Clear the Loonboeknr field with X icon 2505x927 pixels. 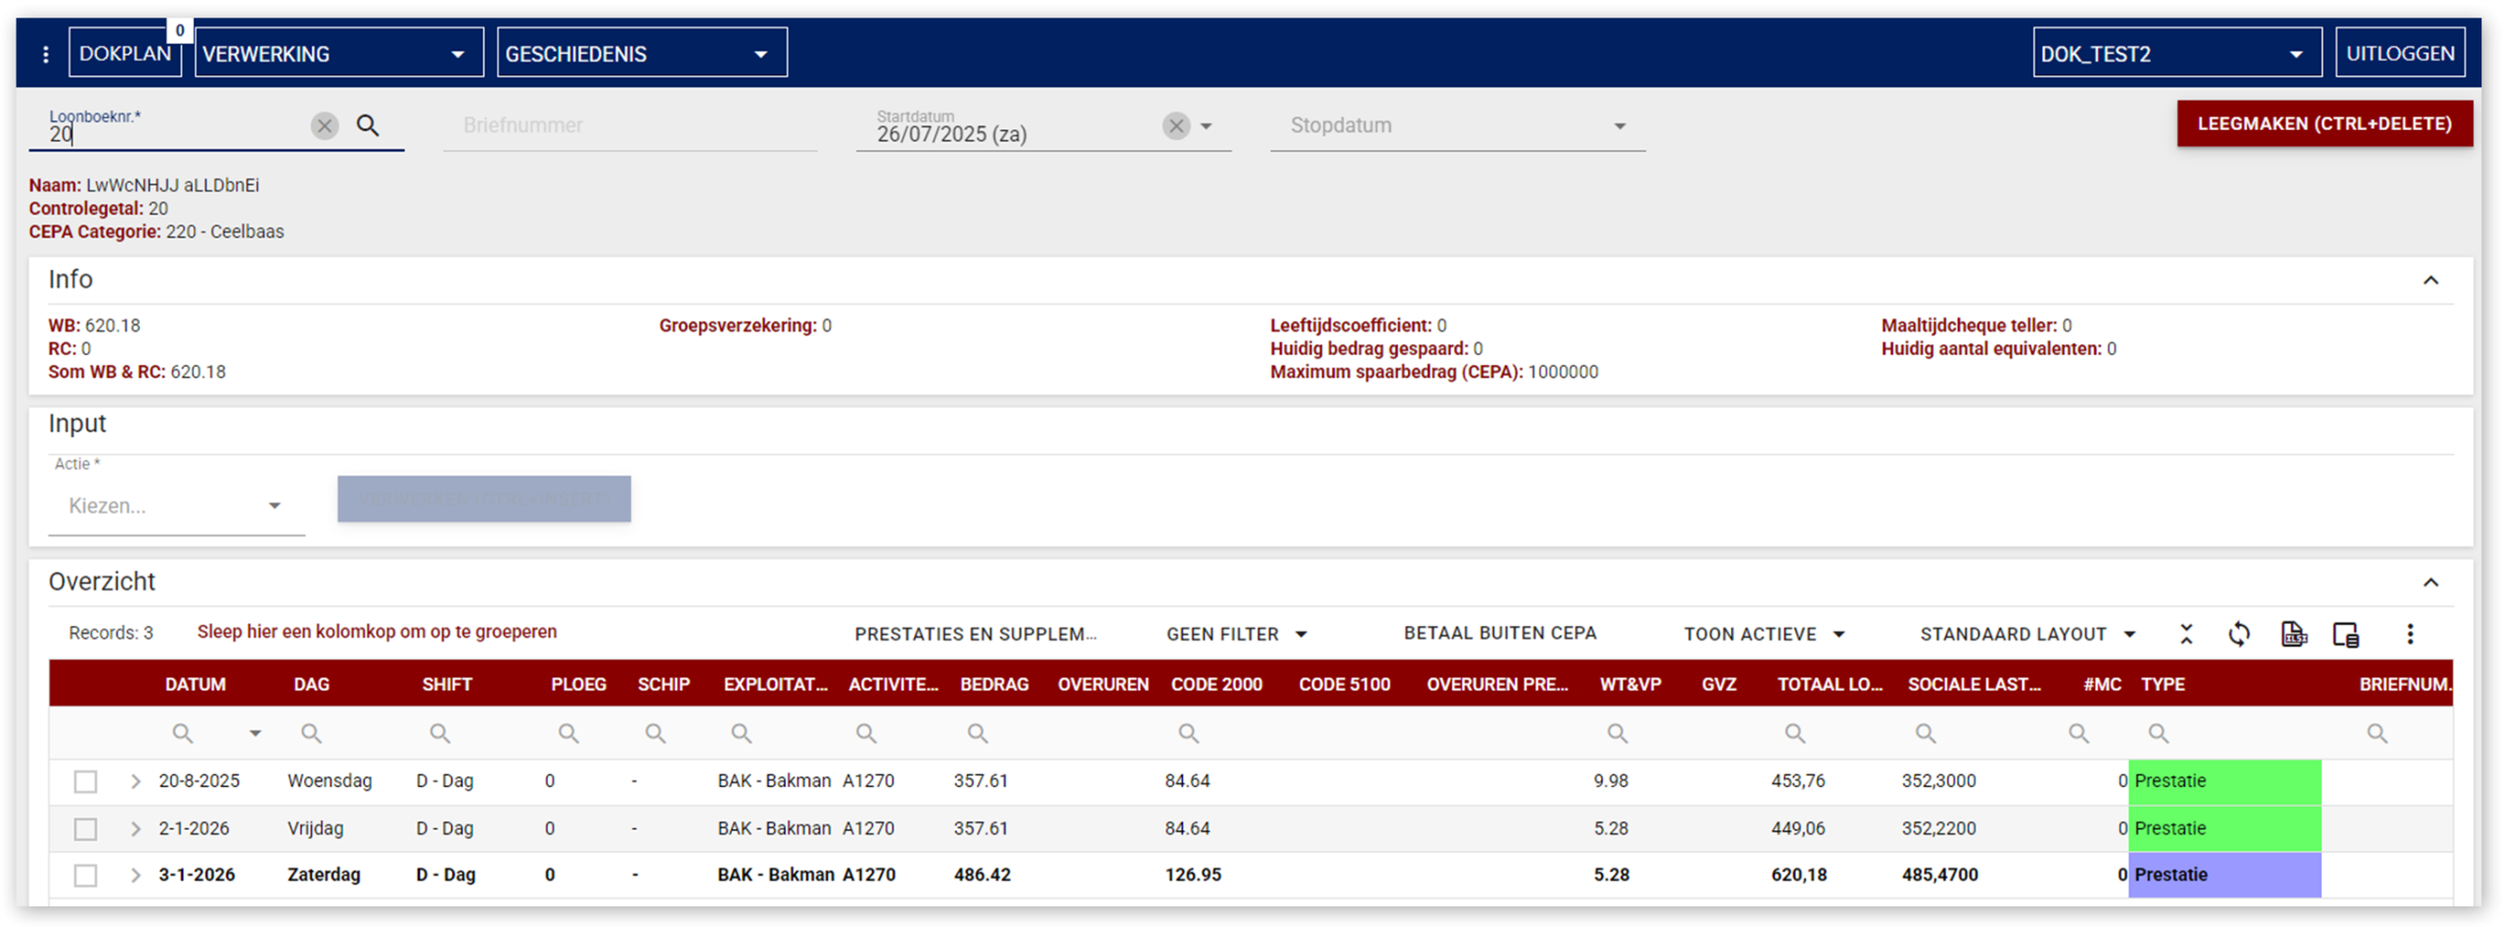click(325, 125)
